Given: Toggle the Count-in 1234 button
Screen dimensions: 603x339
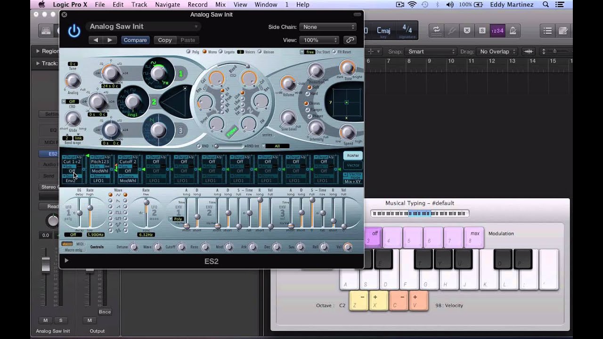Looking at the screenshot, I should click(497, 31).
